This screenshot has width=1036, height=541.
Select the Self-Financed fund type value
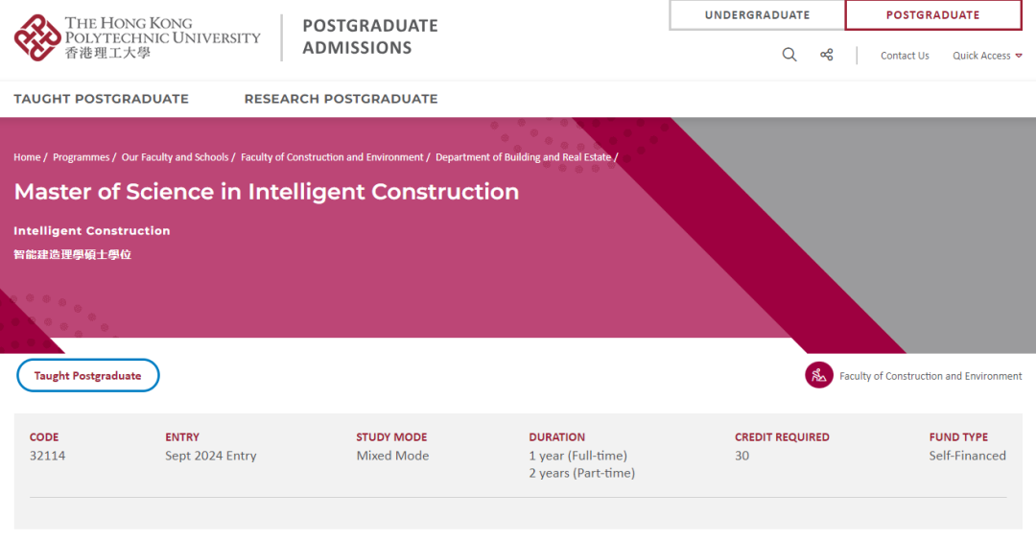pyautogui.click(x=967, y=456)
